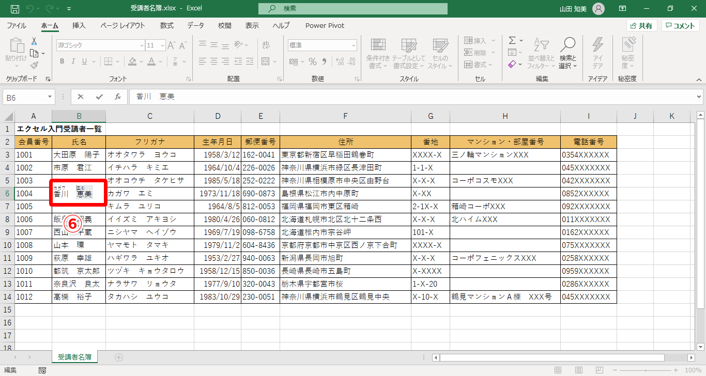
Task: Switch to the 挿入 ribbon tab
Action: [x=79, y=25]
